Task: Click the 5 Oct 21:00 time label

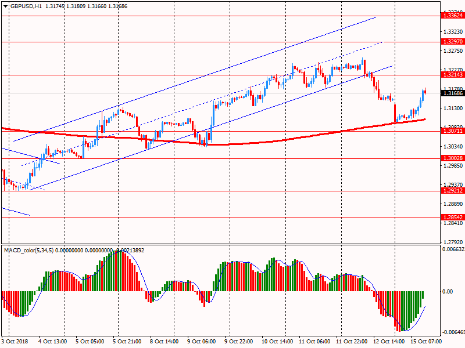Action: (127, 341)
